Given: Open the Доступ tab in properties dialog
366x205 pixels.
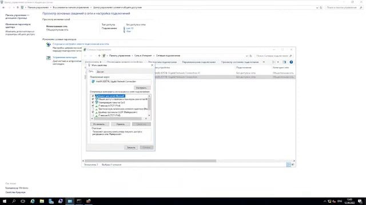Looking at the screenshot, I should click(101, 72).
